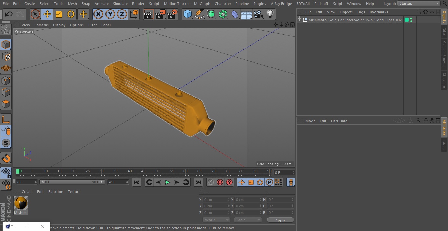Toggle position keyframe recording icon
Screen dimensions: 448x231
pos(242,182)
